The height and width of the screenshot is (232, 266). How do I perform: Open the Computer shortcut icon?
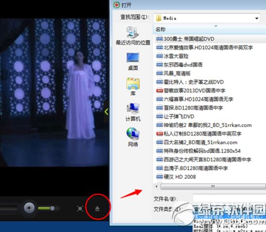[133, 112]
